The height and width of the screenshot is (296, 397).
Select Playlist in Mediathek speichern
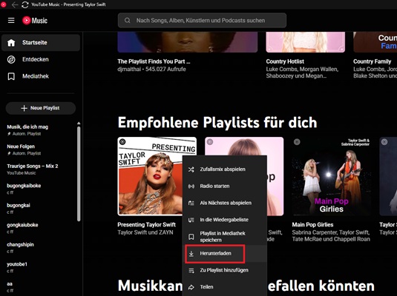pyautogui.click(x=225, y=237)
